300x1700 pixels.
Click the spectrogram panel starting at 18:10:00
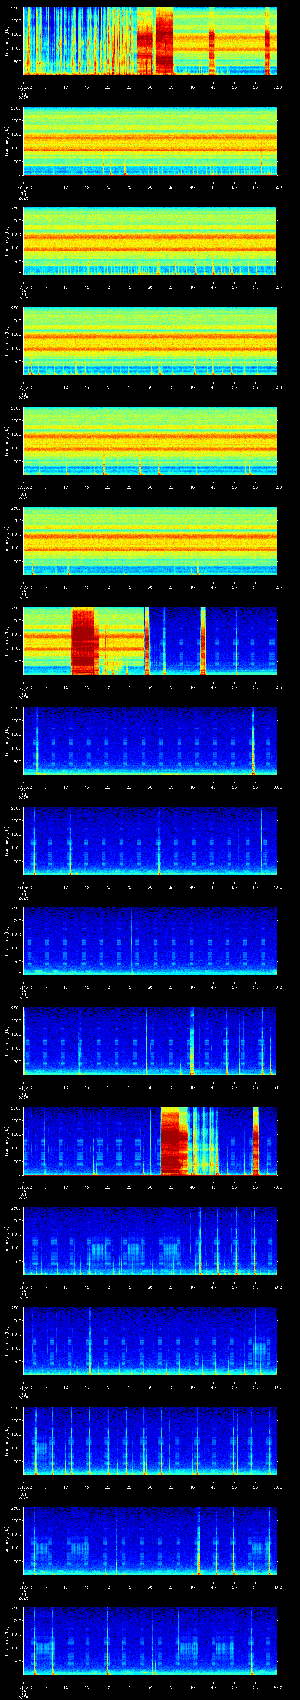[150, 841]
